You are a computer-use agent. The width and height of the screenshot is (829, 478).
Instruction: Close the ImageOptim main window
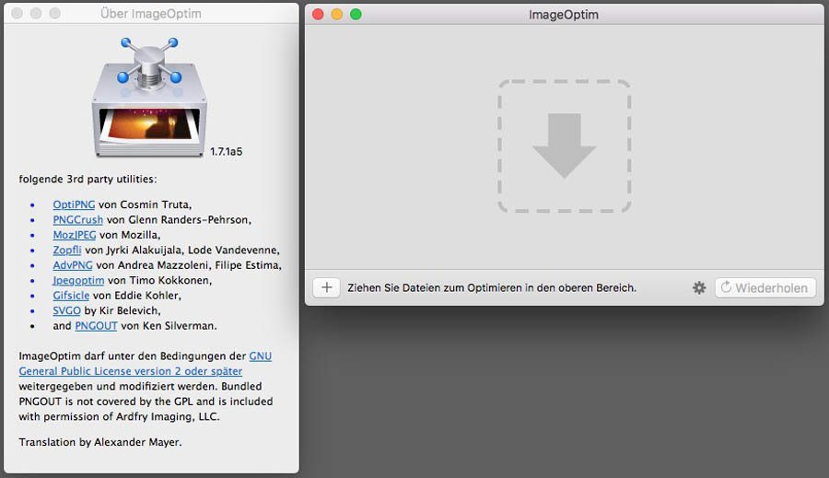click(x=318, y=15)
